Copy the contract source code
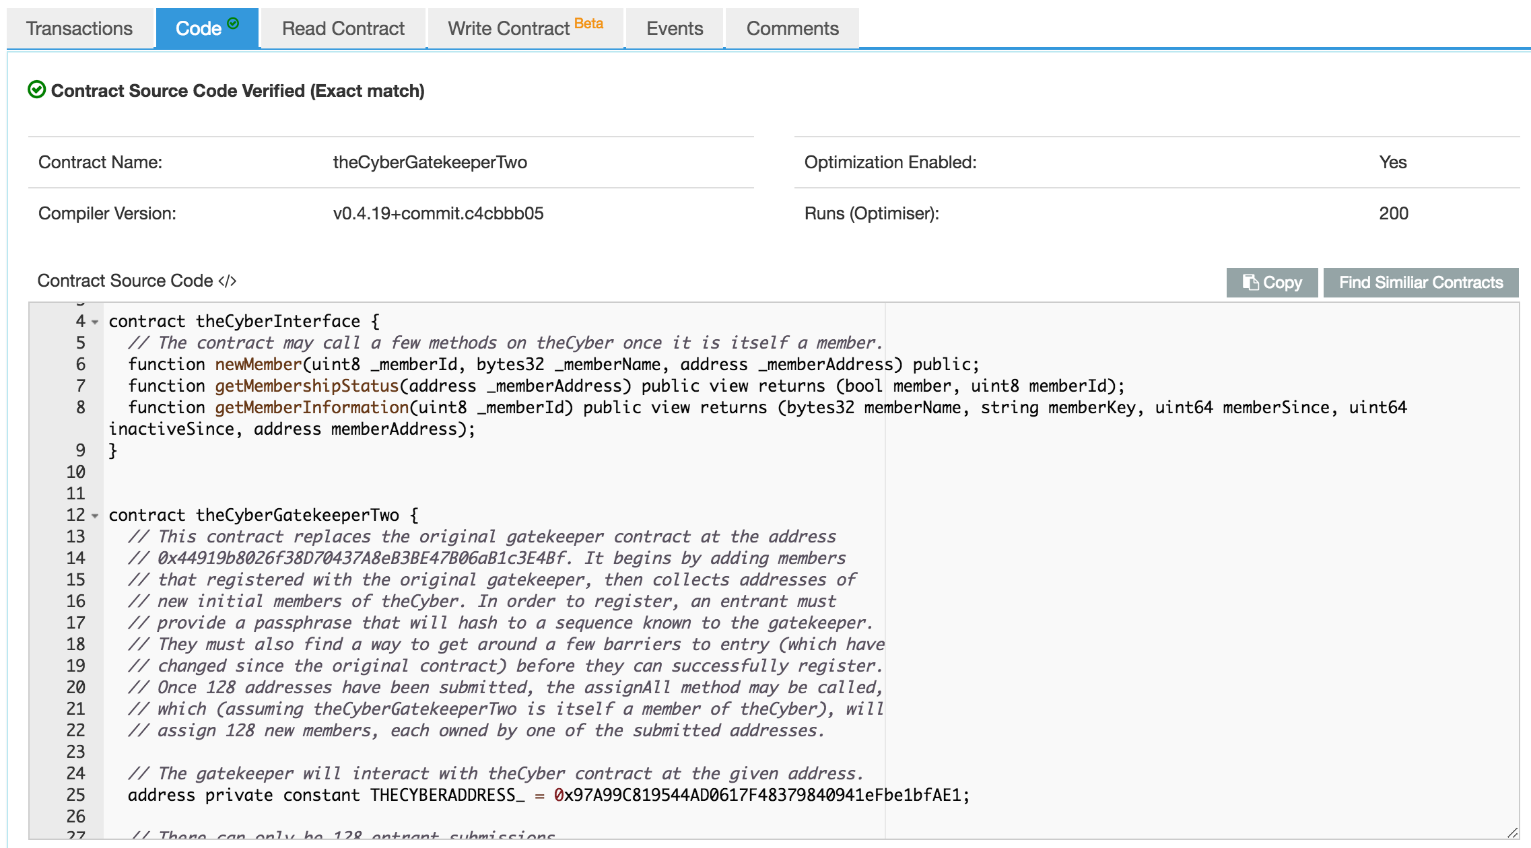 click(x=1272, y=282)
